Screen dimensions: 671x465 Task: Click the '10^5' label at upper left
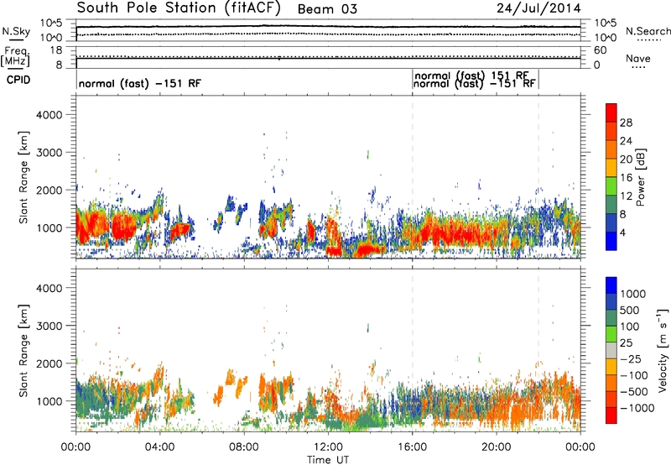pos(51,24)
